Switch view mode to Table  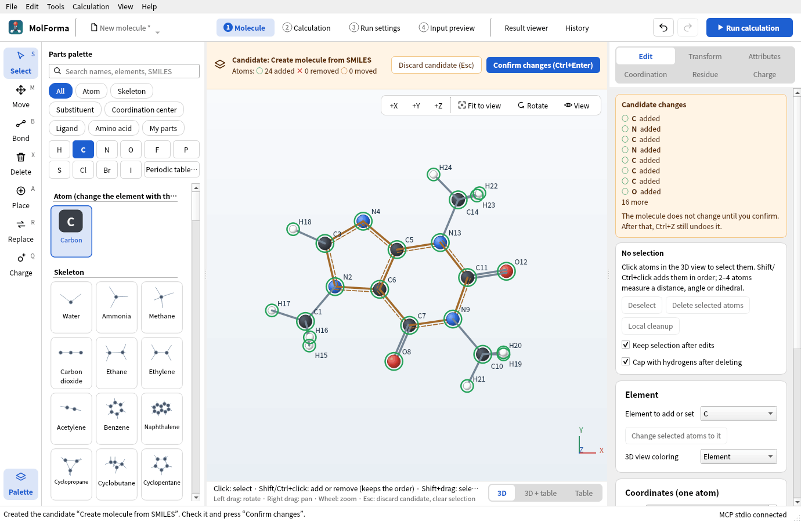584,493
